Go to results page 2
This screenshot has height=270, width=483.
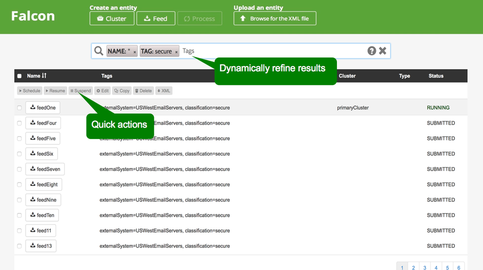point(413,267)
